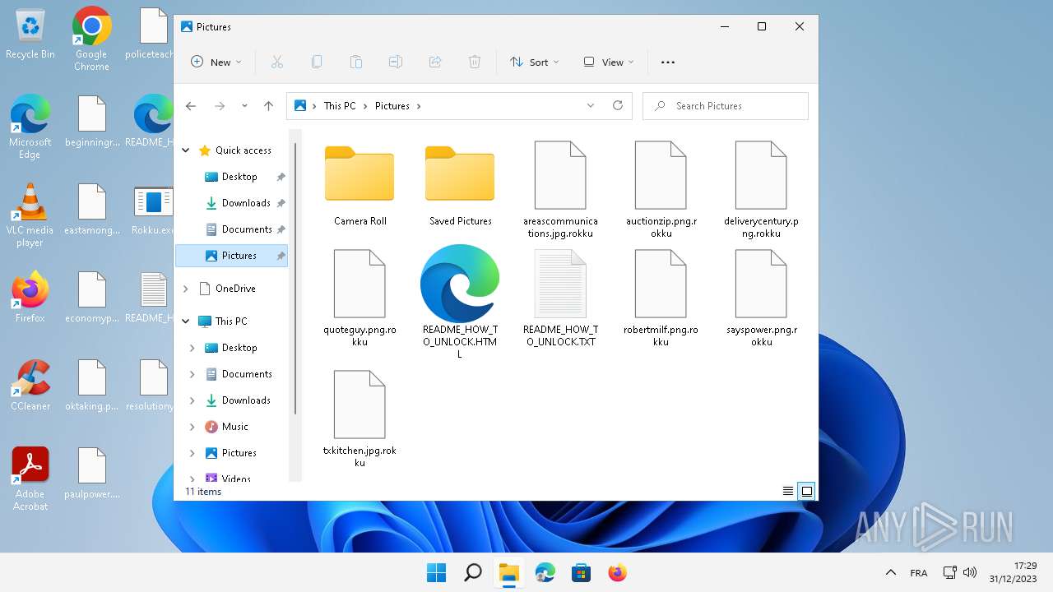
Task: Open the Sort dropdown menu
Action: pos(535,62)
